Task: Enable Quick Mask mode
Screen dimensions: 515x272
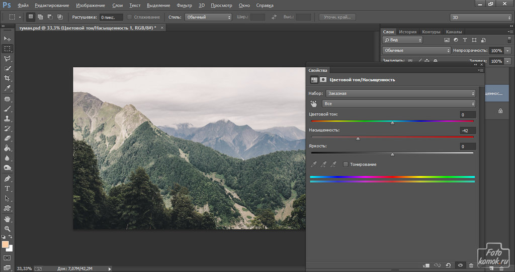Action: pyautogui.click(x=7, y=258)
